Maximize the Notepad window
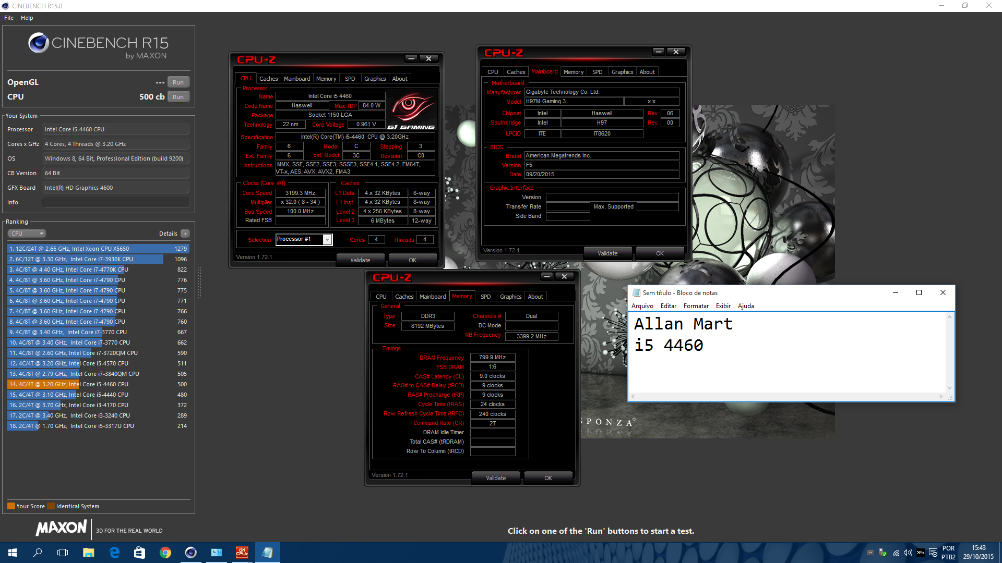The image size is (1002, 563). coord(919,292)
